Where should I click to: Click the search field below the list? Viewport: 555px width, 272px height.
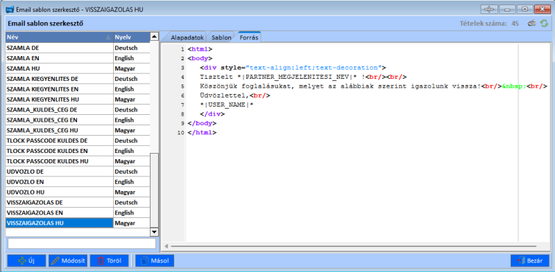(82, 244)
